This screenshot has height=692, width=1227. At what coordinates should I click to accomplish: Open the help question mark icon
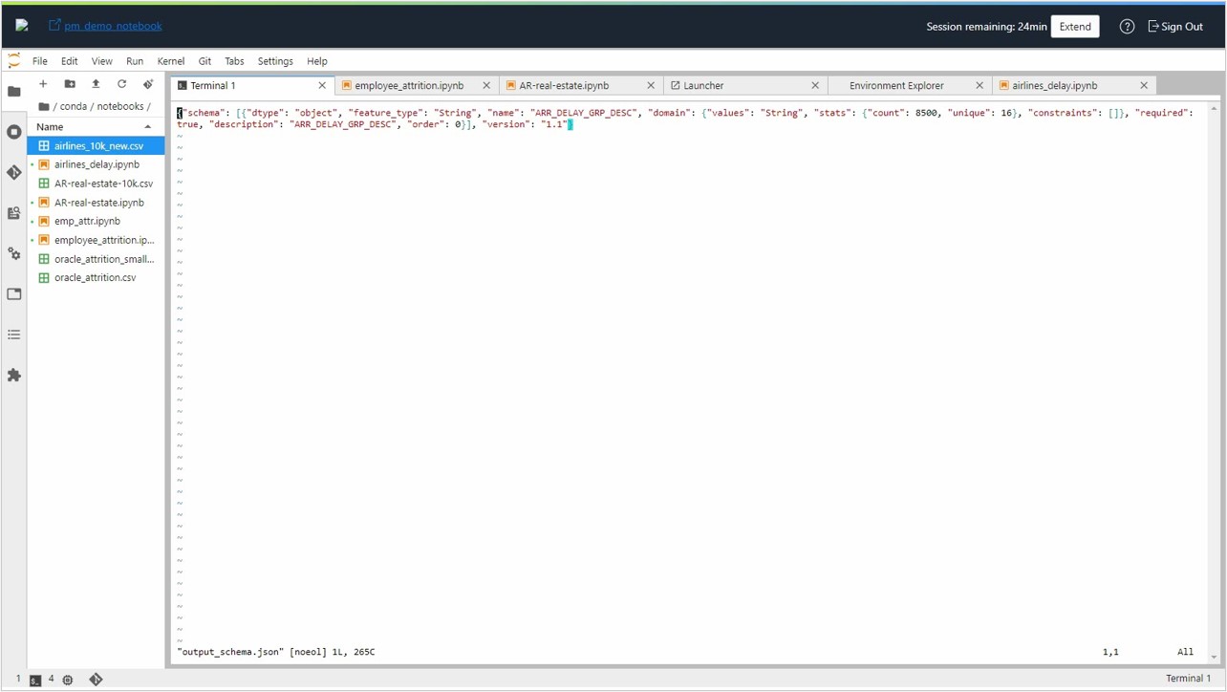(x=1128, y=27)
